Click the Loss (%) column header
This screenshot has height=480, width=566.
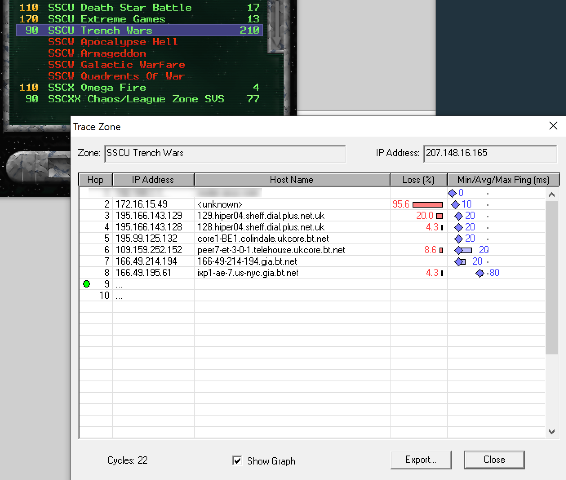point(418,180)
